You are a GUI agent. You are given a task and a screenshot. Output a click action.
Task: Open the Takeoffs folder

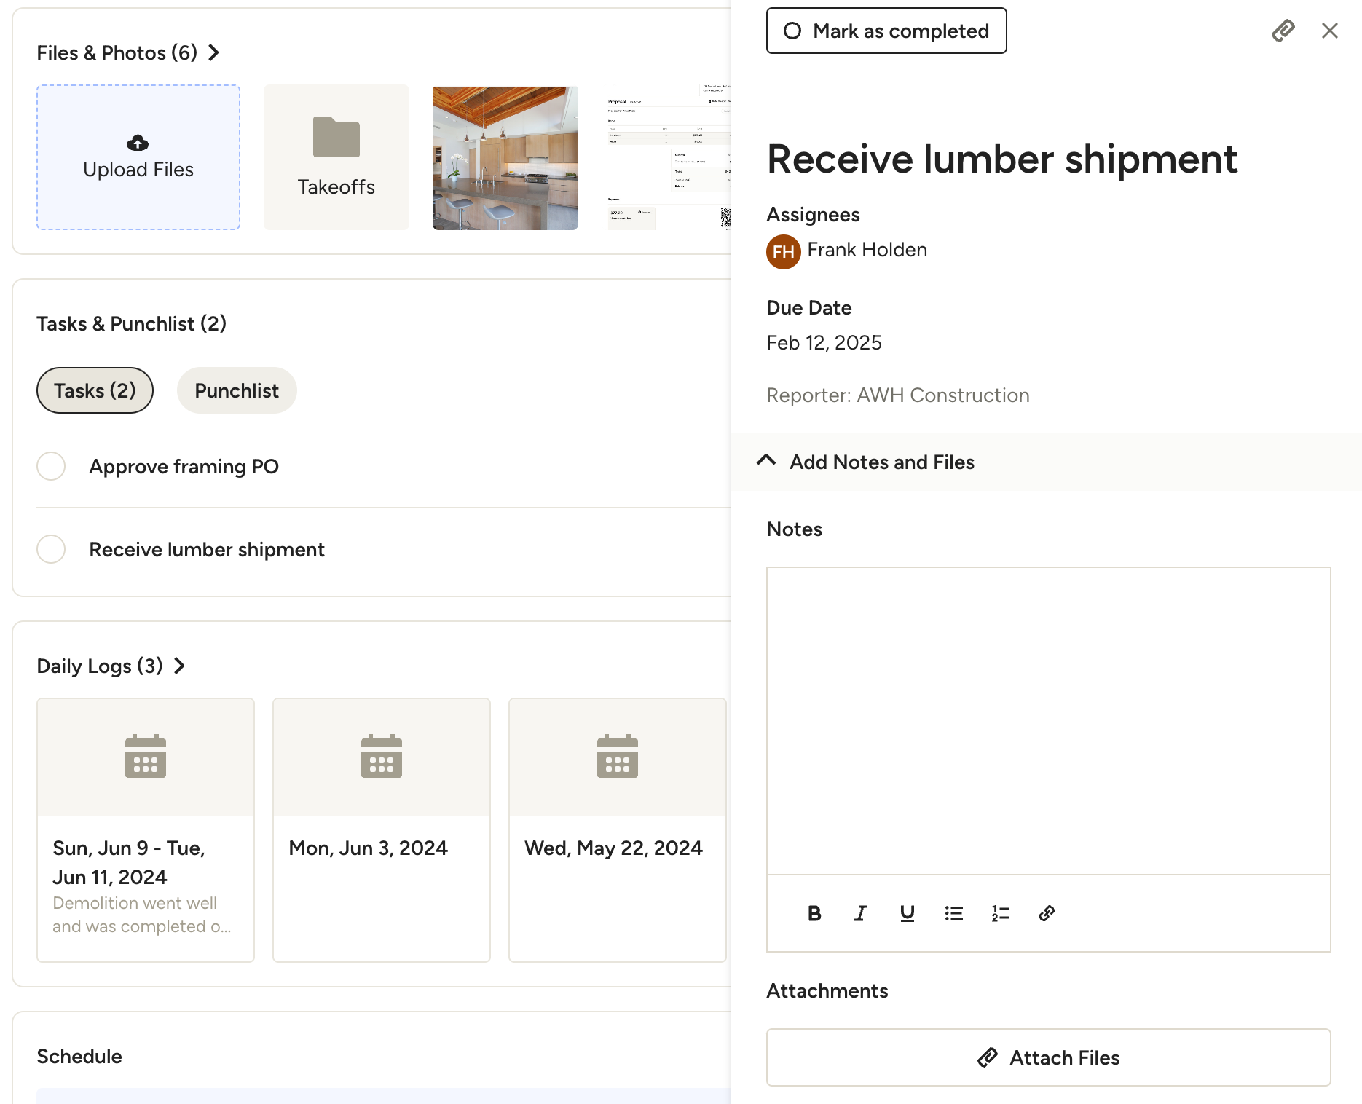[336, 157]
